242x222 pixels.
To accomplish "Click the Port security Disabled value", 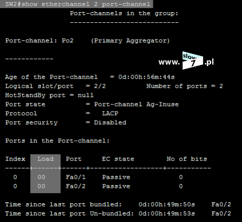I will point(110,123).
